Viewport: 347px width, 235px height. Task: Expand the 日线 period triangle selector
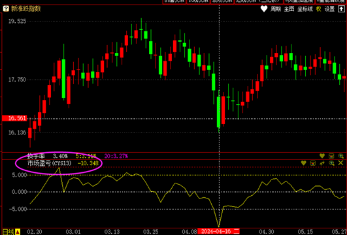coord(18,232)
